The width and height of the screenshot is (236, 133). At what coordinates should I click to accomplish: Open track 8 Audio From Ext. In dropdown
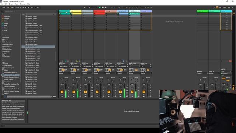[x=146, y=65]
